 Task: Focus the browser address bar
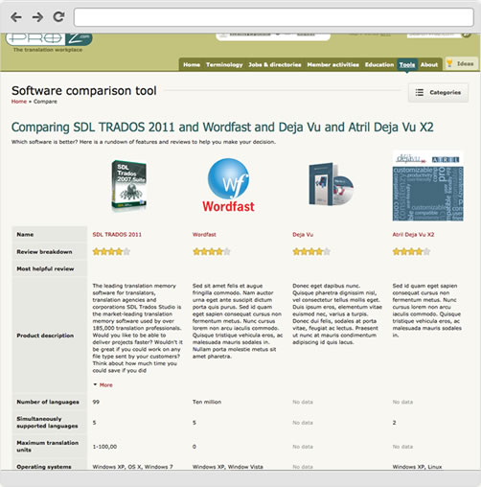(x=274, y=17)
